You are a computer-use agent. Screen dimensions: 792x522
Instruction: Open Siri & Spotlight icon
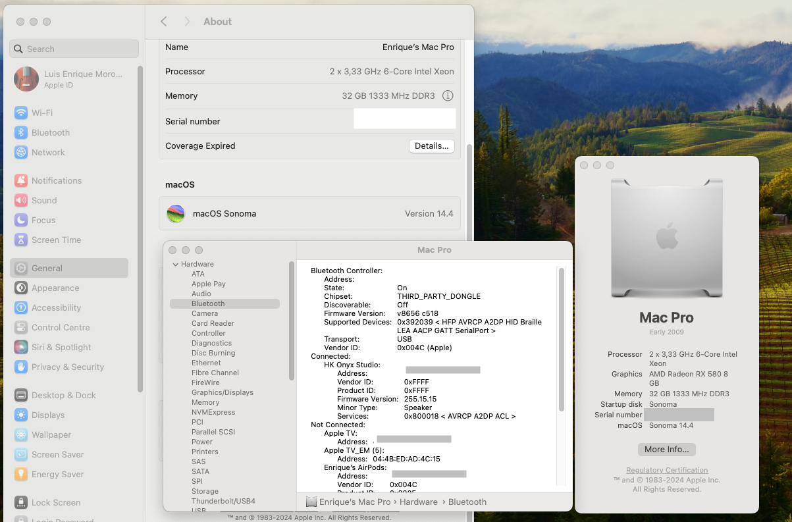click(21, 347)
